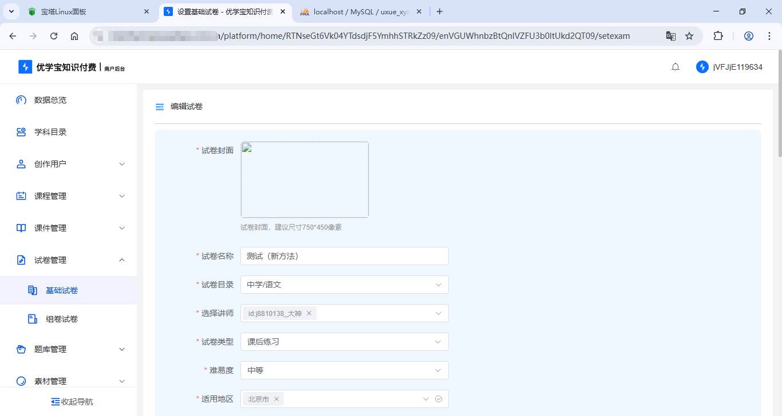Expand 课程管理 sidebar menu
The height and width of the screenshot is (416, 782).
[69, 196]
